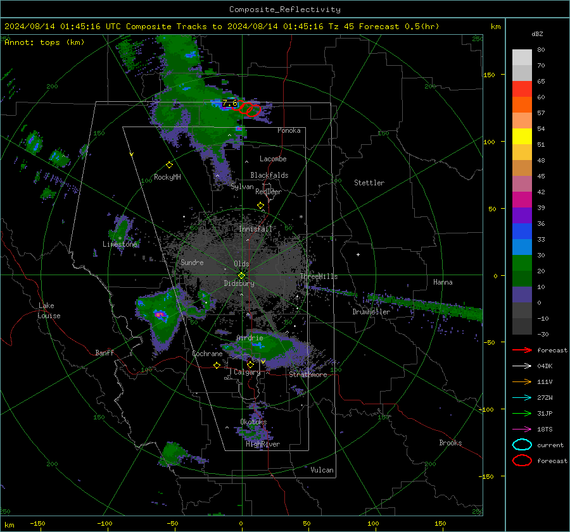
Task: Click the cyan current ellipse legend icon
Action: click(522, 445)
